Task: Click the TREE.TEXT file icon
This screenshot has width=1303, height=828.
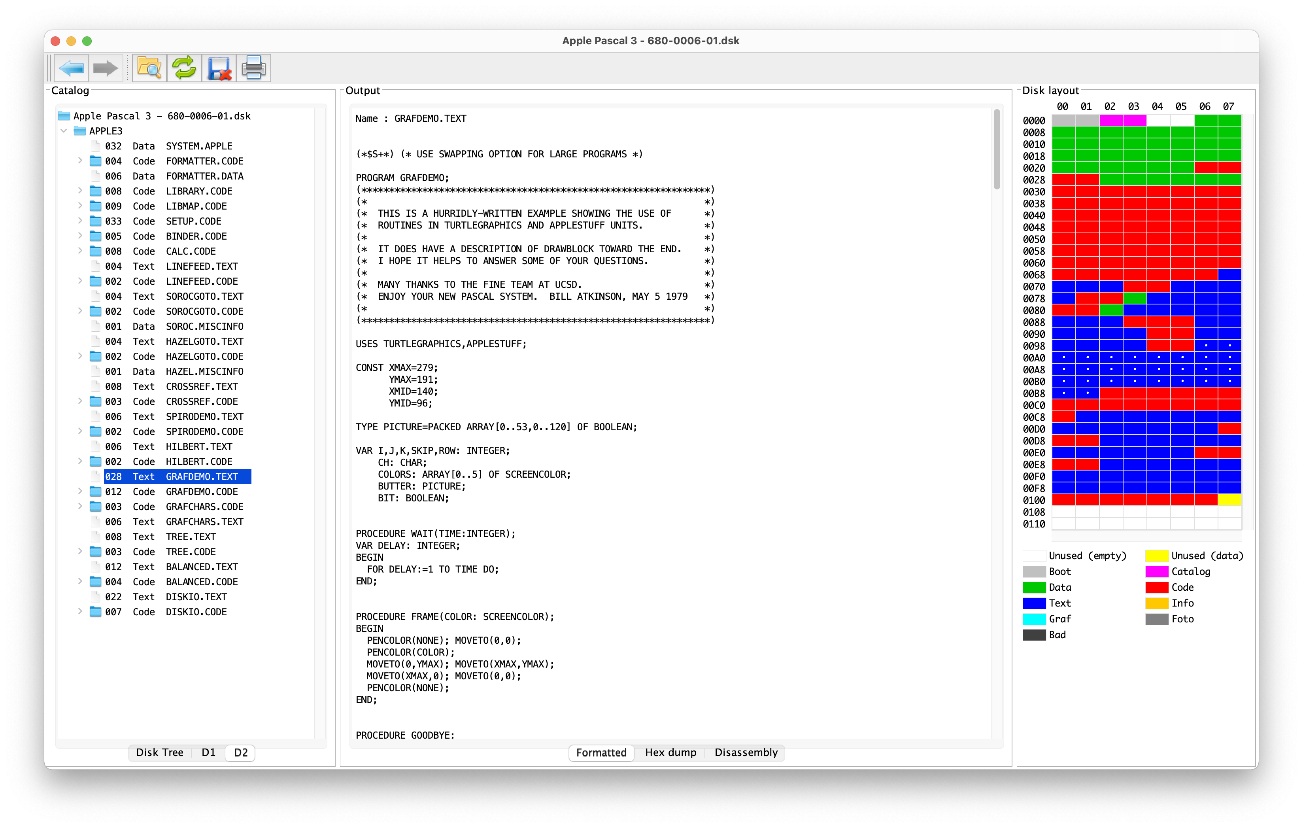Action: (96, 537)
